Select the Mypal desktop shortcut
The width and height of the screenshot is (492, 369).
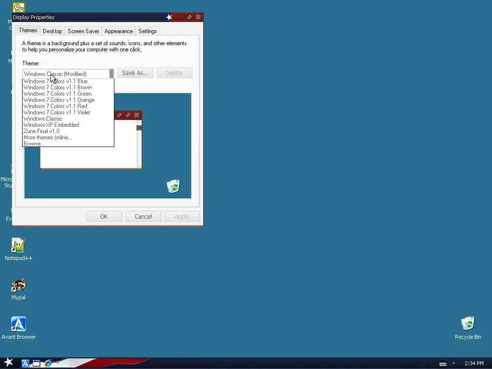pos(19,289)
